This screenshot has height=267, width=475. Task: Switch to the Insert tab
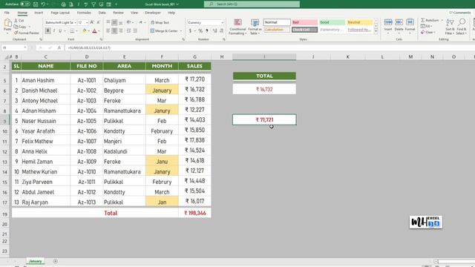coord(39,13)
